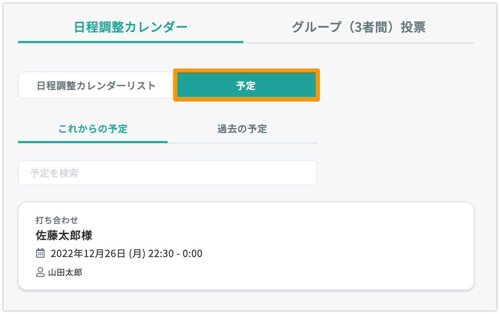Click the grey underline beneath グループ（3者間）投票
Viewport: 500px width, 314px height.
359,43
